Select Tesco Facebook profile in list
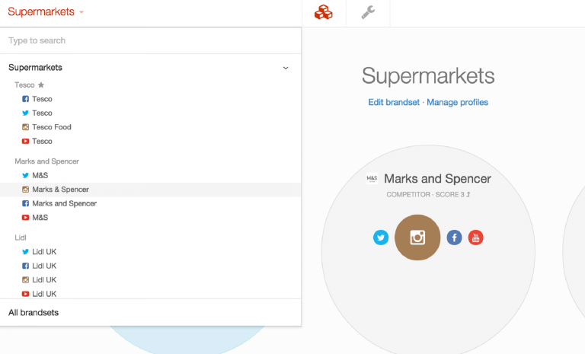 tap(42, 99)
